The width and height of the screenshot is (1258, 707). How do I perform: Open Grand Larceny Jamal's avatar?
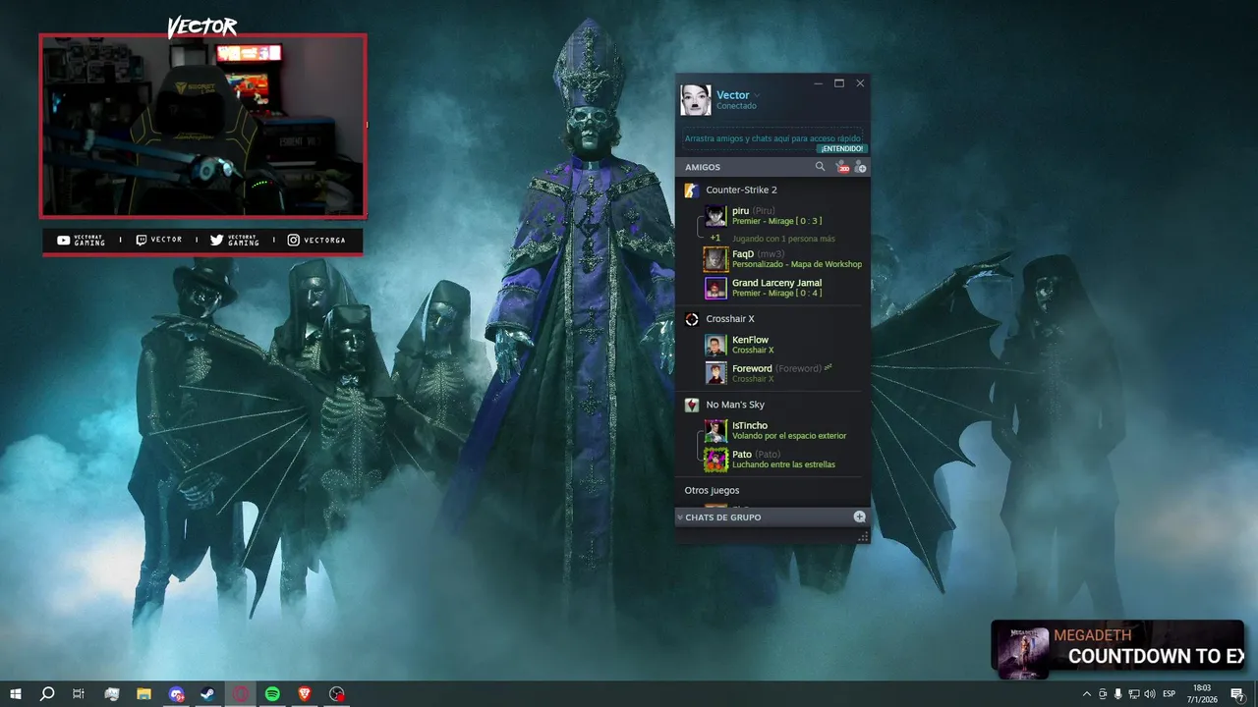click(715, 288)
